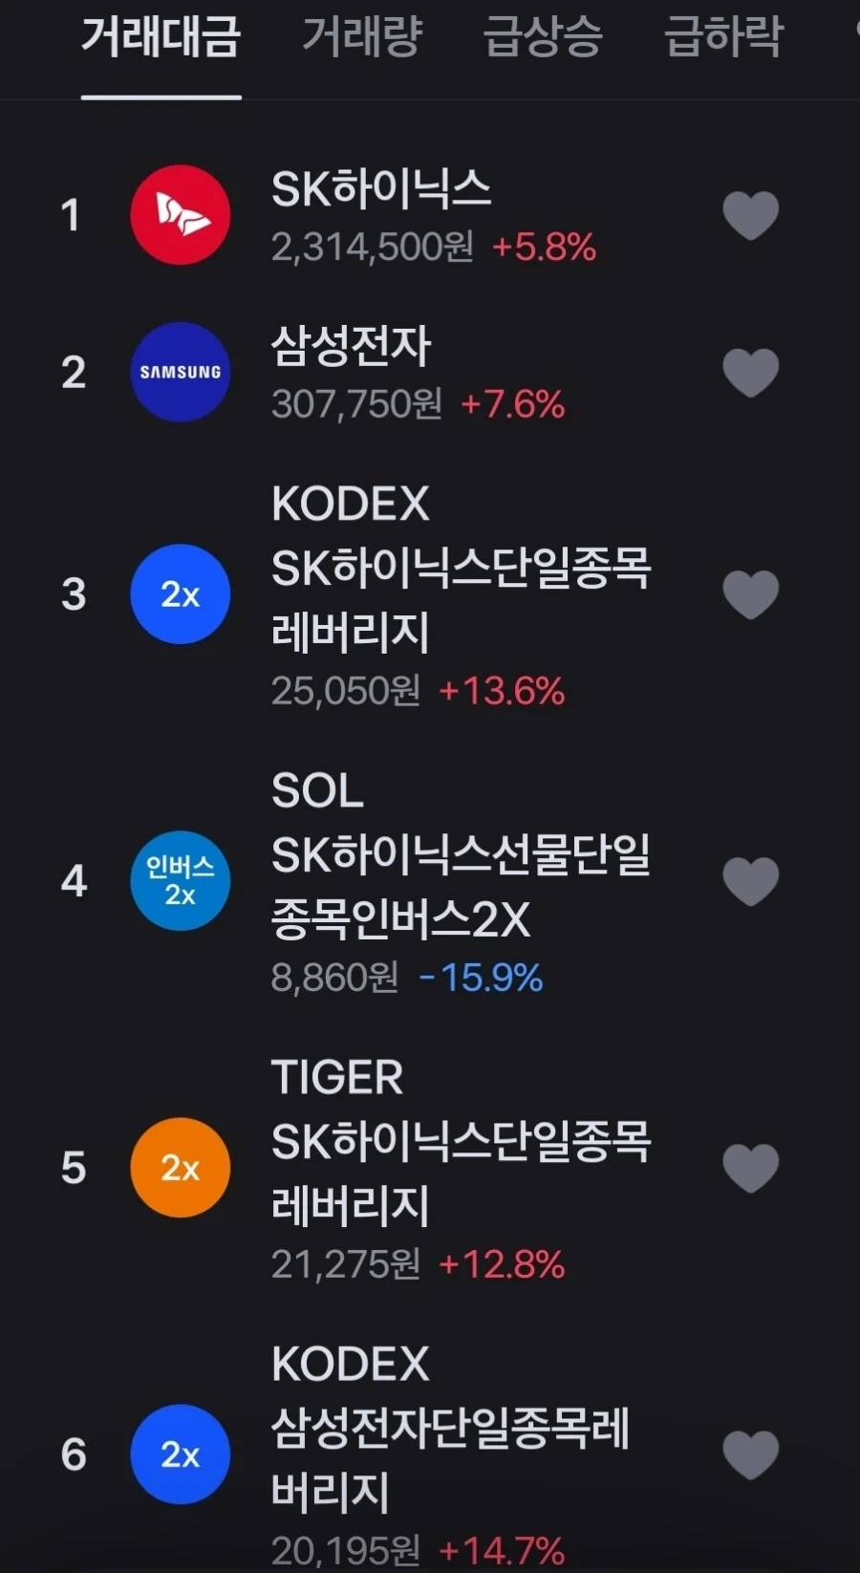Open the 삼성전자 stock name
This screenshot has height=1573, width=860.
[352, 345]
